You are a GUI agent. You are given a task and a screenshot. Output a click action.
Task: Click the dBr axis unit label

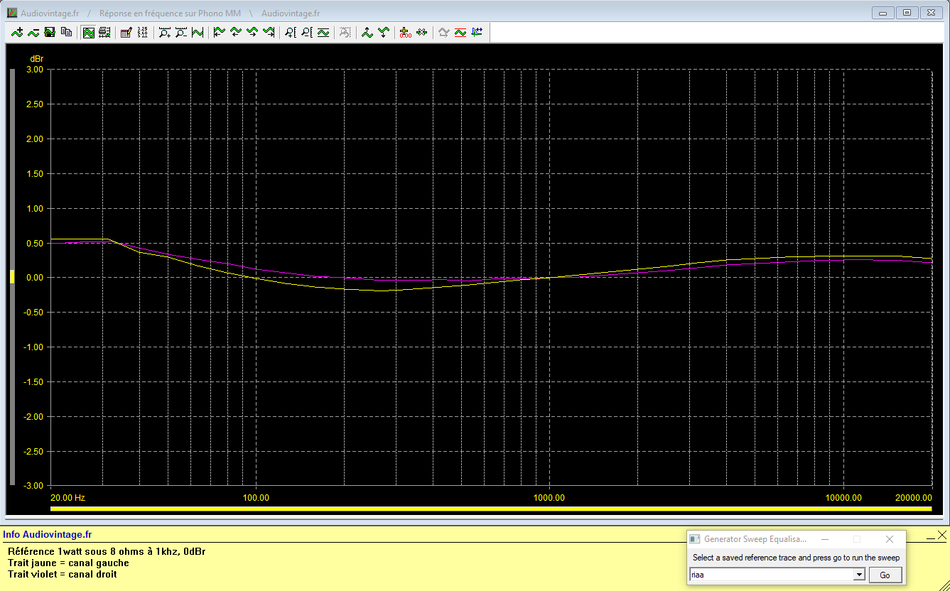36,58
